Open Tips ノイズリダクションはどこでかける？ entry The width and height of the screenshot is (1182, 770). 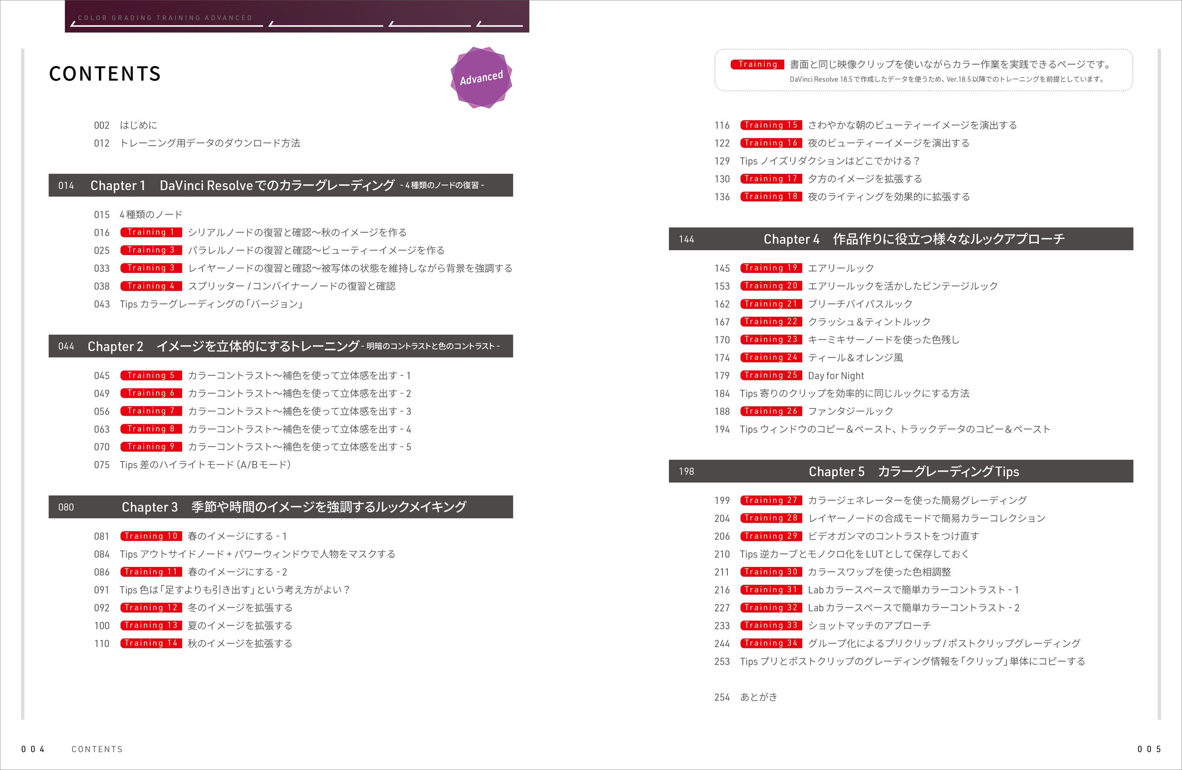[818, 161]
